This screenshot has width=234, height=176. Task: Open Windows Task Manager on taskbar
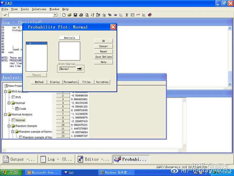click(x=116, y=172)
